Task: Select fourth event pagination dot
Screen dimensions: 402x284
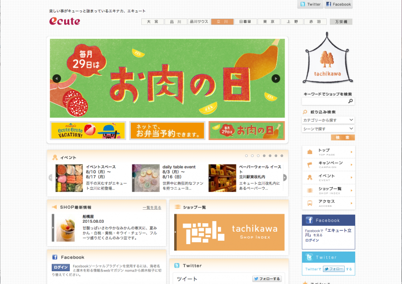Action: pyautogui.click(x=264, y=155)
